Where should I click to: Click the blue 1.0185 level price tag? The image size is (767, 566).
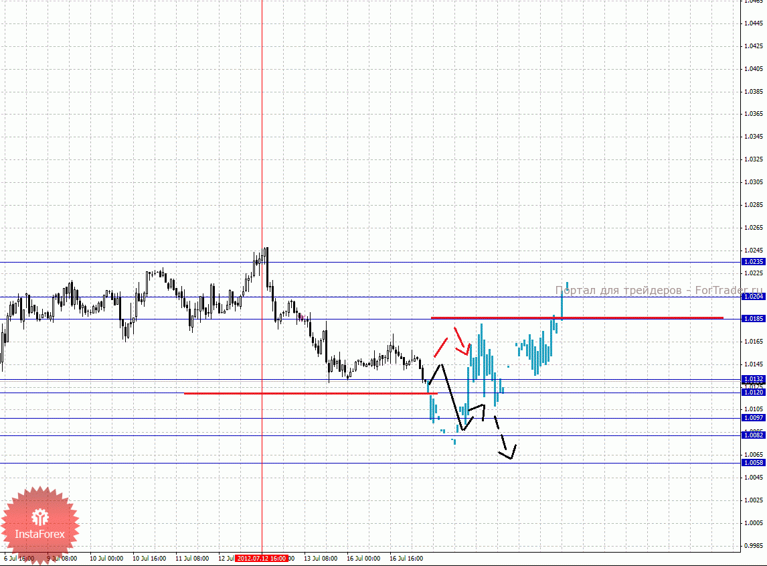[x=754, y=319]
